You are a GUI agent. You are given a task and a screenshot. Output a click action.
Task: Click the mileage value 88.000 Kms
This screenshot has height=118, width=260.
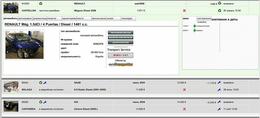coord(97,52)
